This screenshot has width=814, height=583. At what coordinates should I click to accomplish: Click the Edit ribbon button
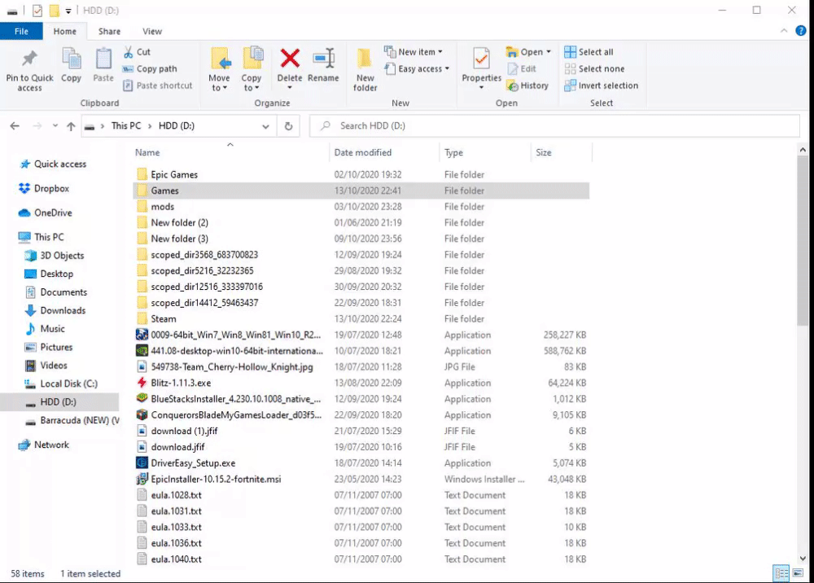[x=523, y=68]
